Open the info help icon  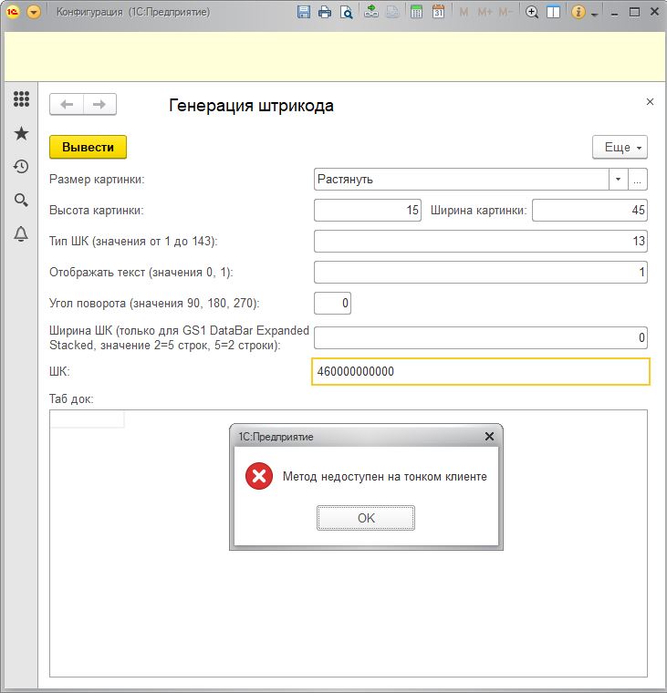(x=578, y=12)
